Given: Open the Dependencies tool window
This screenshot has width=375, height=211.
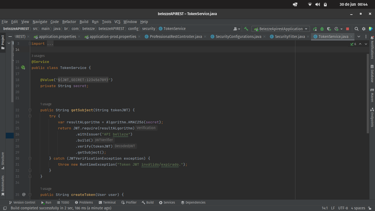Looking at the screenshot, I should point(193,202).
